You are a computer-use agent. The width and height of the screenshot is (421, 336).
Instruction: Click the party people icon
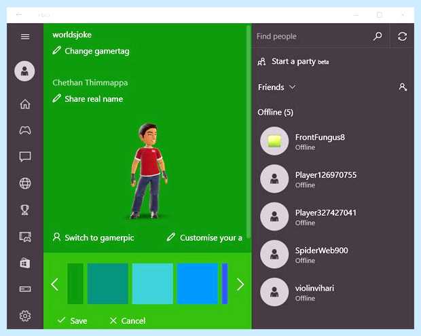[x=261, y=62]
